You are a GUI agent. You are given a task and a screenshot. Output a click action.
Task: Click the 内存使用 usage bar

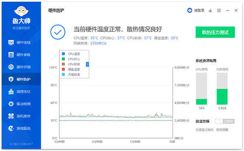[x=222, y=89]
